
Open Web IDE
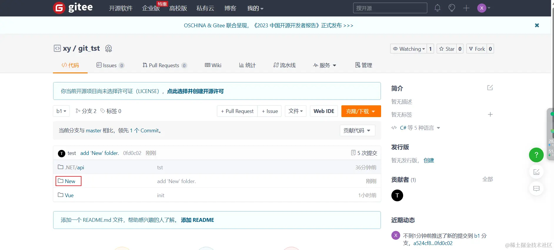coord(324,111)
